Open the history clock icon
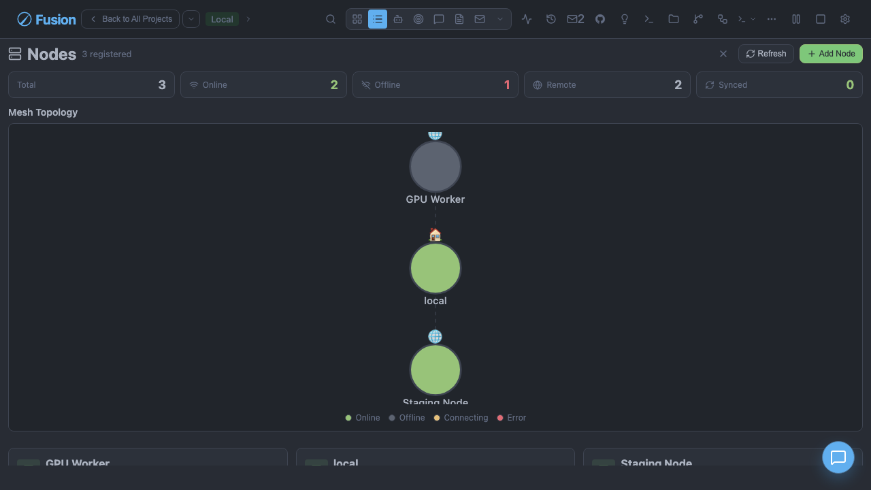This screenshot has height=490, width=871. 551,19
